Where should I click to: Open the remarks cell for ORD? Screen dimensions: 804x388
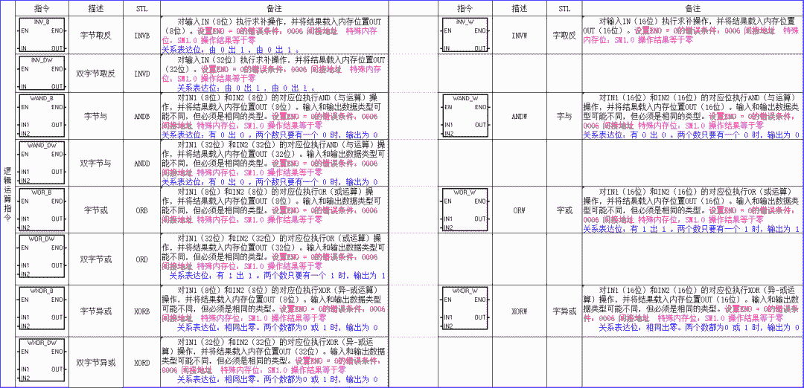(274, 259)
